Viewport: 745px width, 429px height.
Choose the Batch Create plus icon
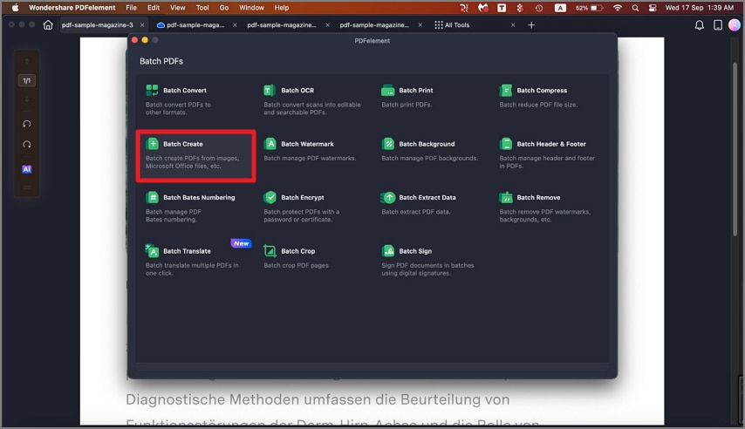pos(152,144)
